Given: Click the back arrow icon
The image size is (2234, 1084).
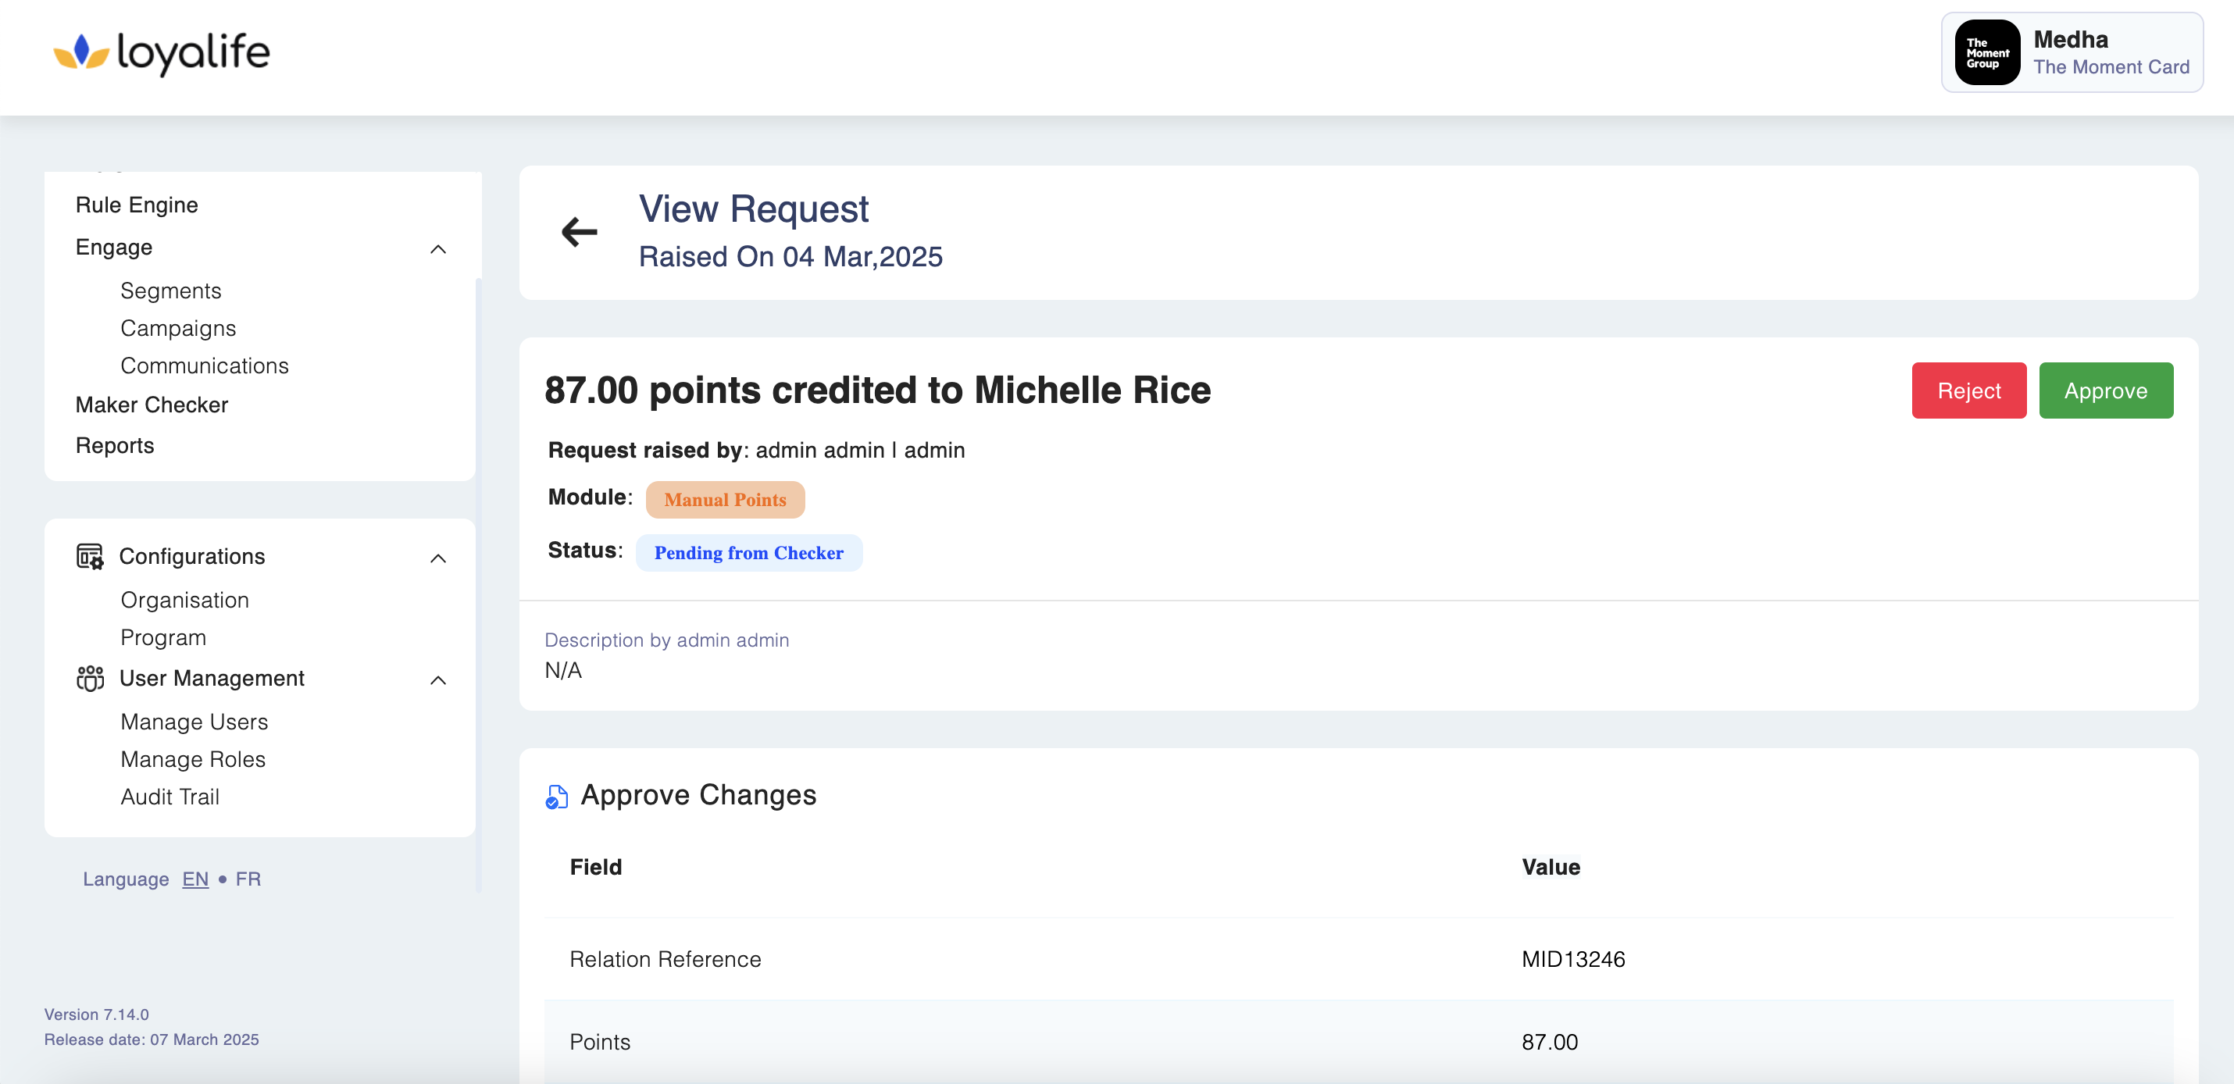Looking at the screenshot, I should [580, 231].
